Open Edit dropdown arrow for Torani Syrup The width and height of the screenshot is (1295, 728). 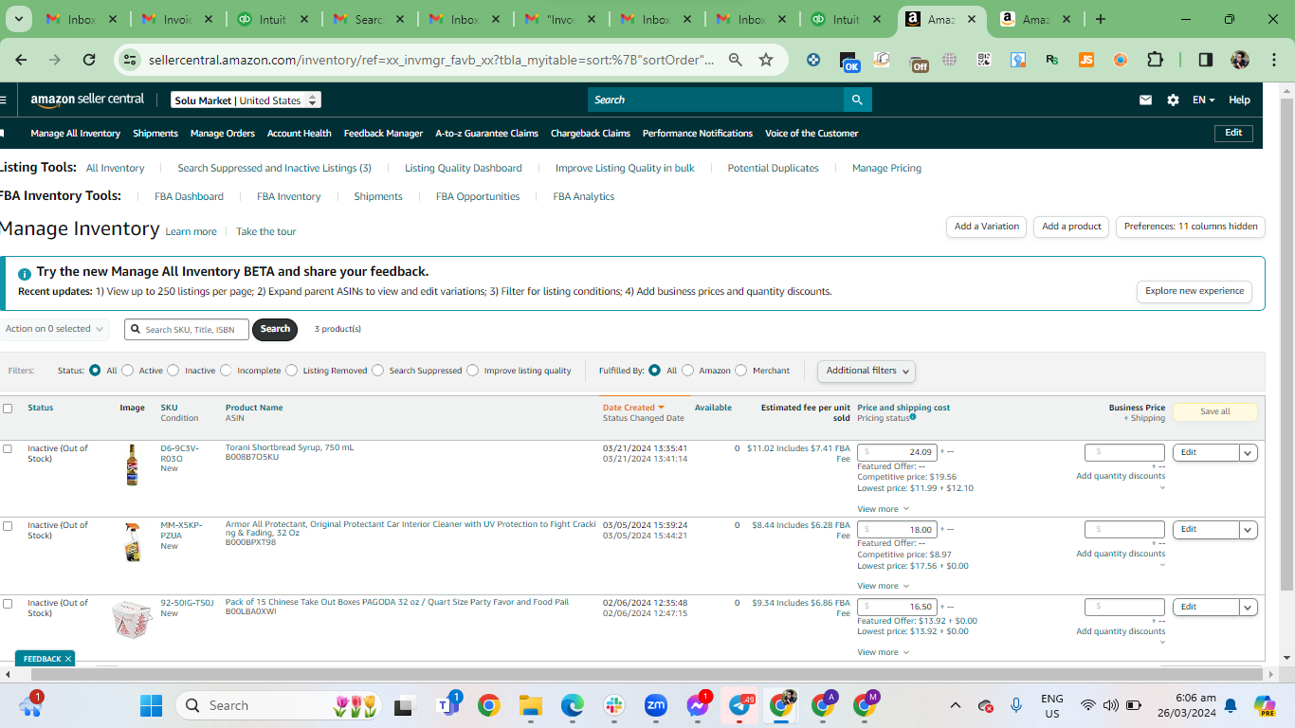pos(1249,453)
